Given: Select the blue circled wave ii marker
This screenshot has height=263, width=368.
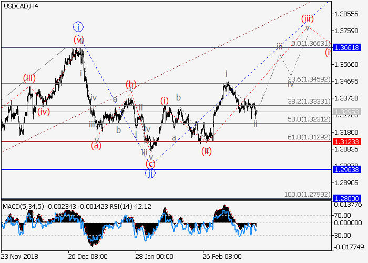Looking at the screenshot, I should (x=150, y=173).
